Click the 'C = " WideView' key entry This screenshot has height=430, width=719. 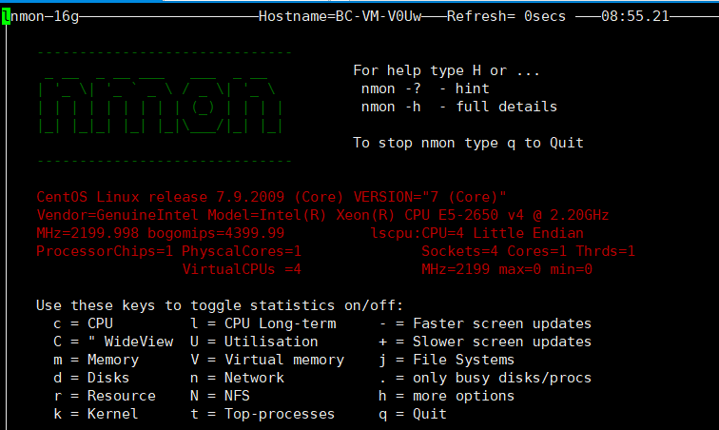pyautogui.click(x=113, y=342)
